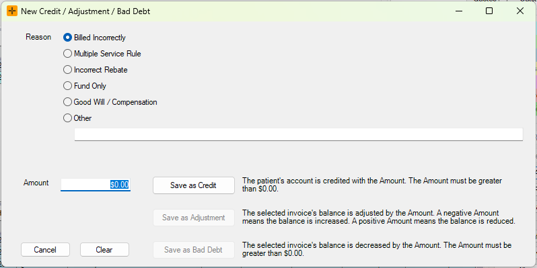
Task: Pick the Fund Only reason
Action: [x=85, y=86]
